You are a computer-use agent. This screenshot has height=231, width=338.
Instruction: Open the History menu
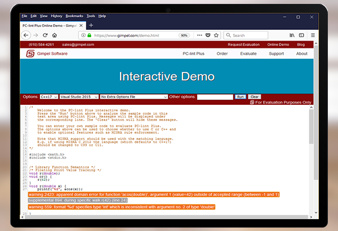[x=56, y=16]
